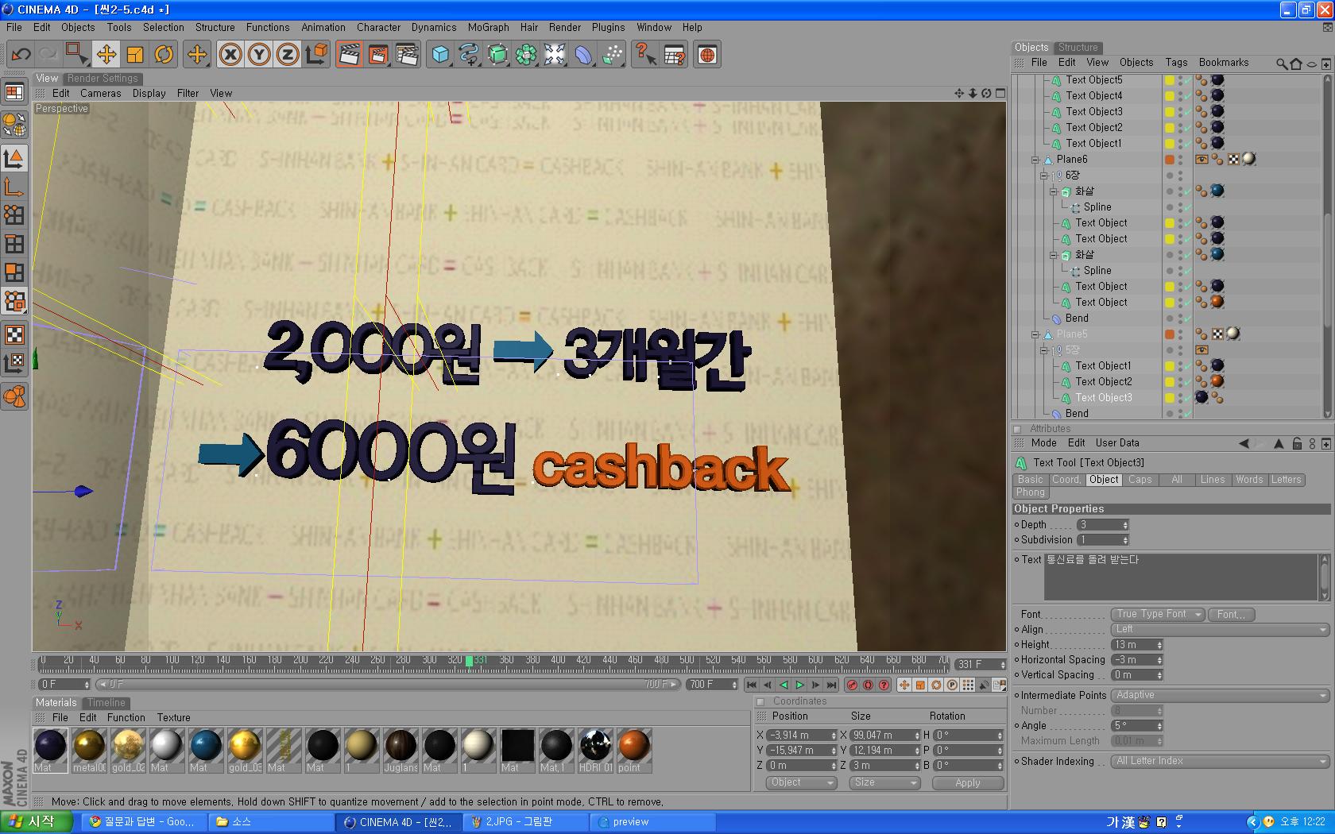Toggle the Coordinates panel checkbox
Viewport: 1335px width, 834px height.
coord(760,701)
